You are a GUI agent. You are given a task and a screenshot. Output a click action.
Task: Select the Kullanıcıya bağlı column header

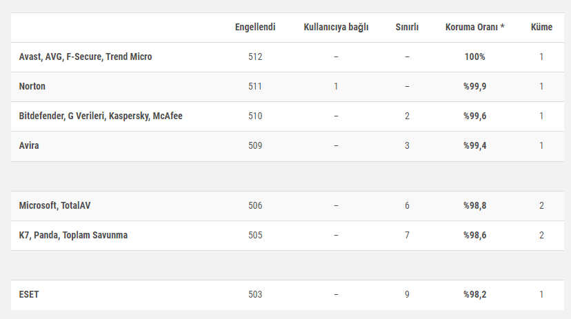coord(336,27)
